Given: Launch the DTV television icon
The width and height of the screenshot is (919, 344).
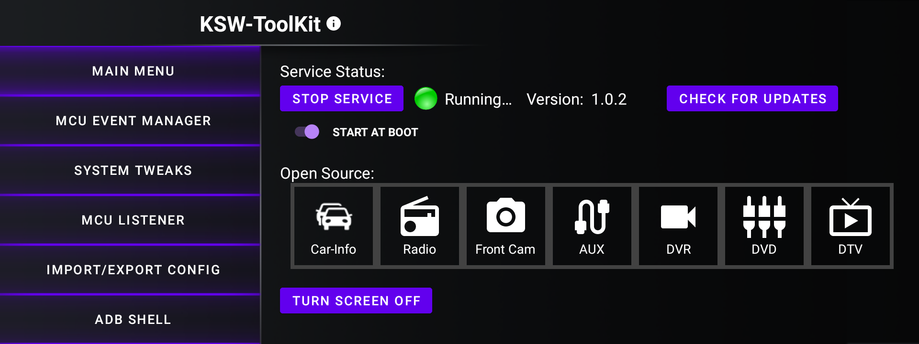Looking at the screenshot, I should (850, 217).
